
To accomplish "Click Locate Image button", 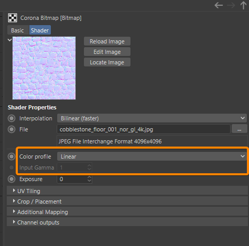I will tap(107, 62).
